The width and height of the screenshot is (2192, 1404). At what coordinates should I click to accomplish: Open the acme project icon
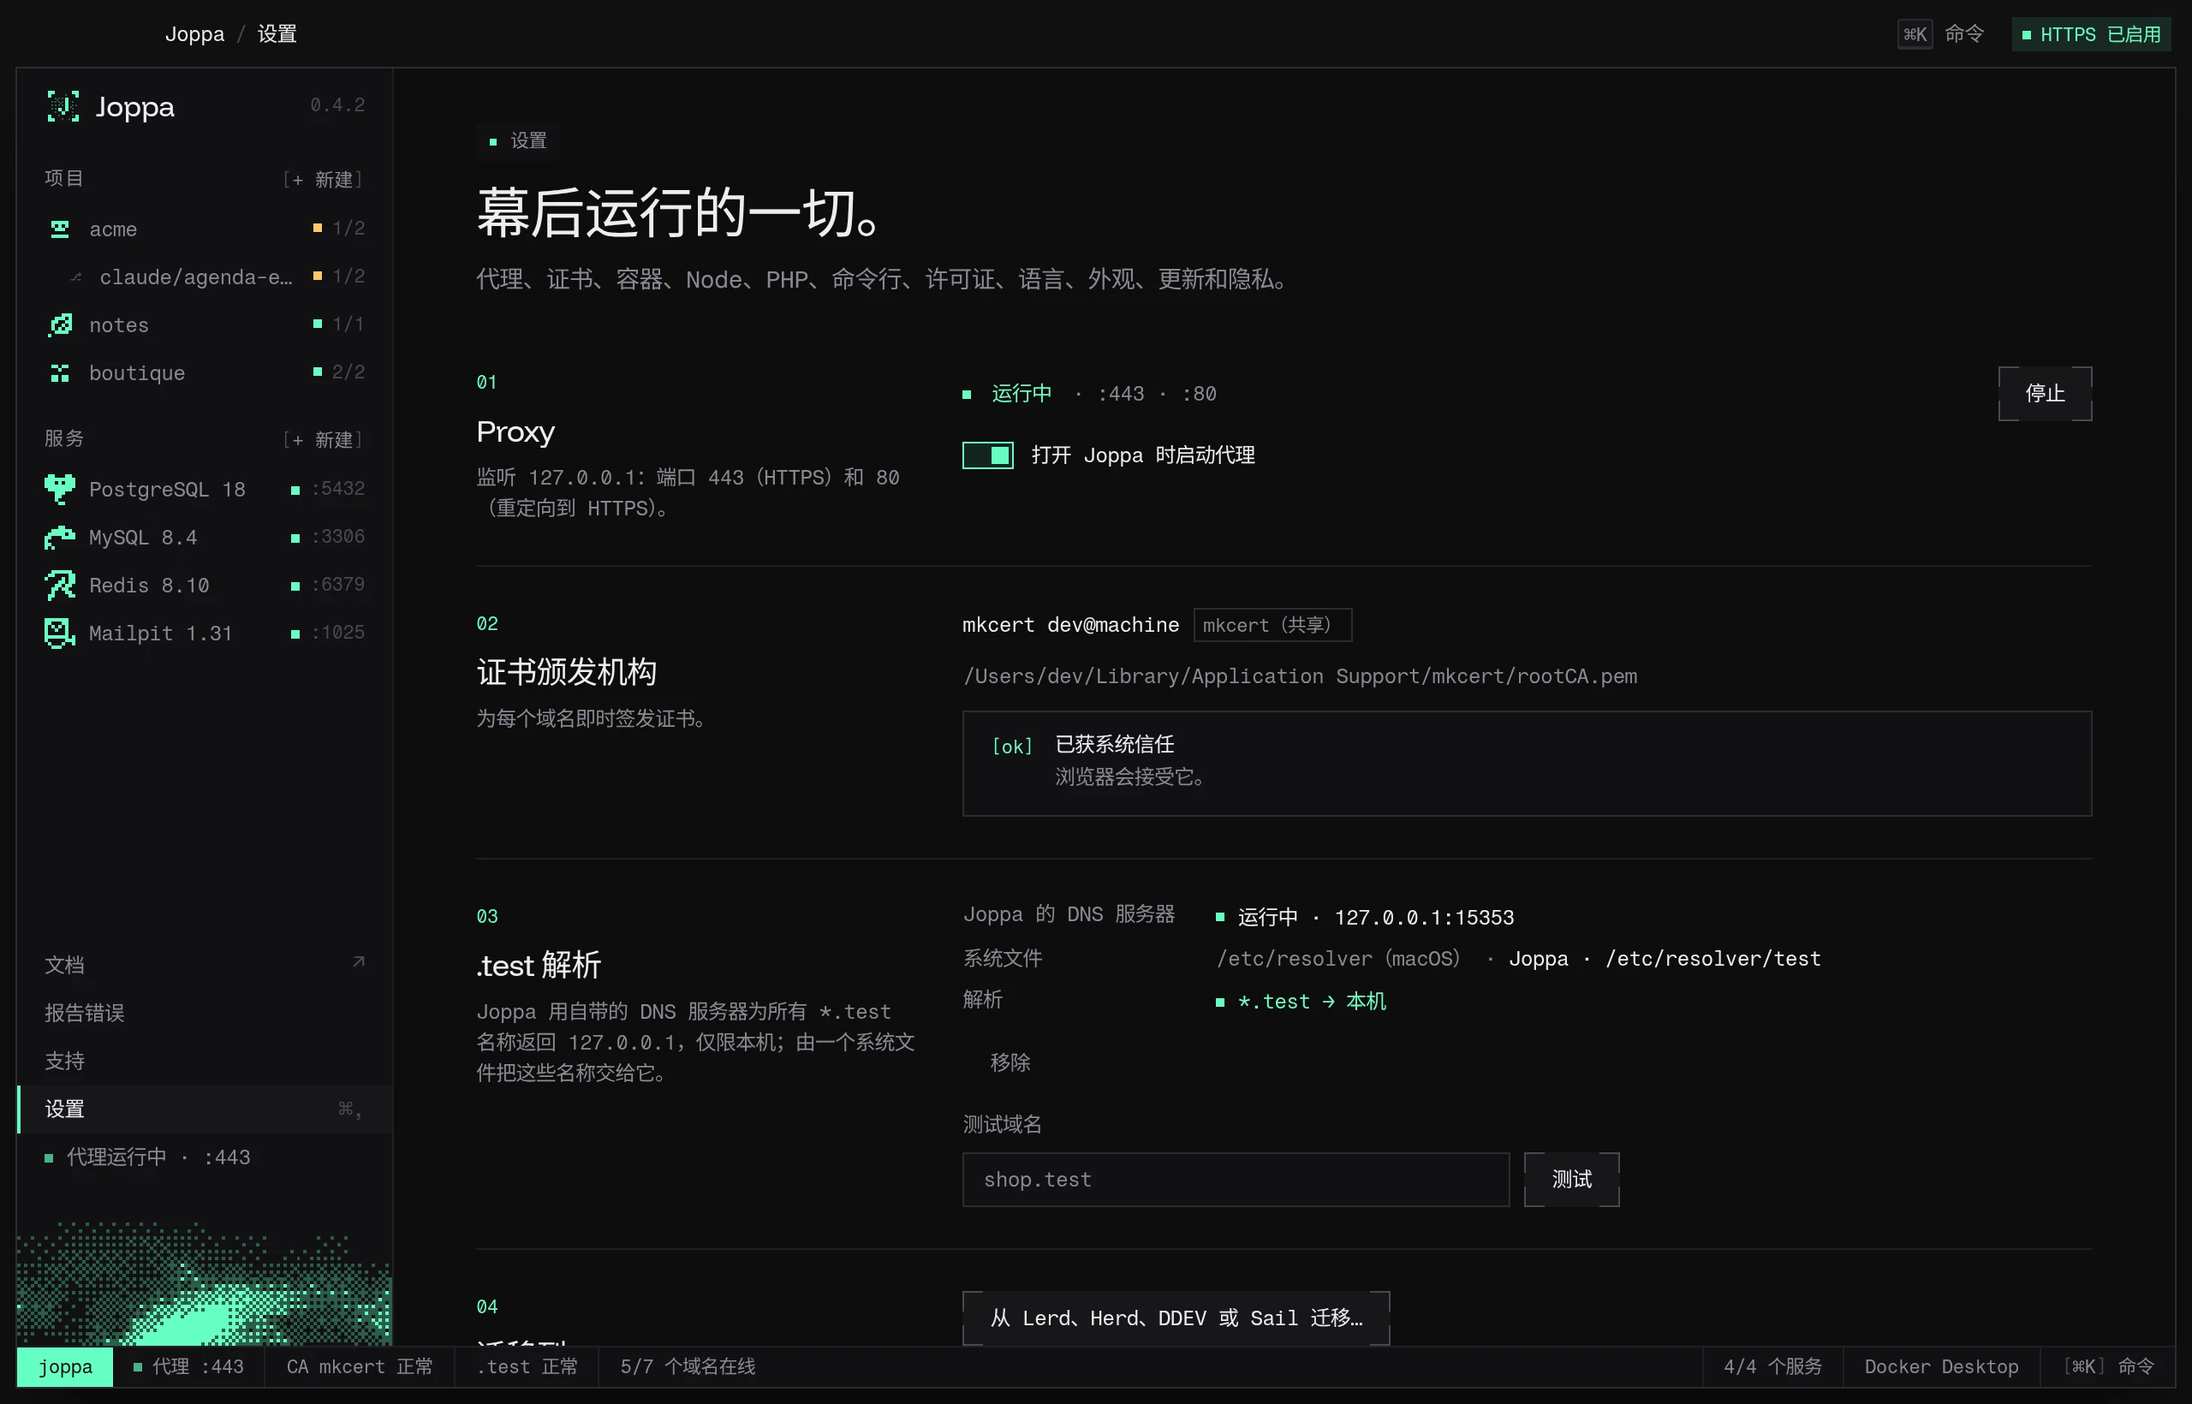coord(60,229)
